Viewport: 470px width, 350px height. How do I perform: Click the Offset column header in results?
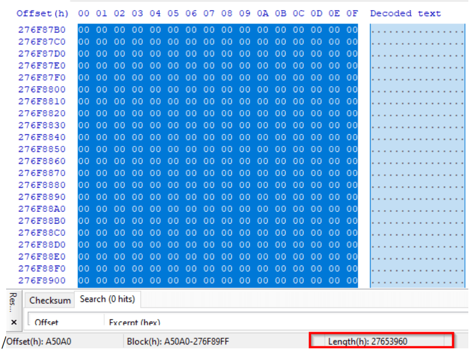tap(46, 322)
